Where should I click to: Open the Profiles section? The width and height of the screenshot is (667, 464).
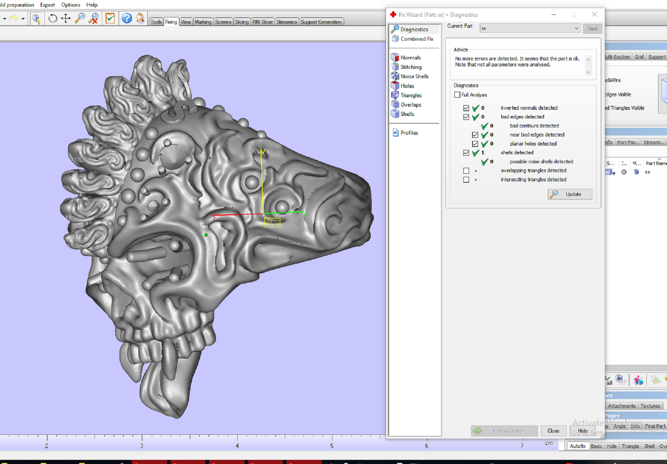coord(409,133)
